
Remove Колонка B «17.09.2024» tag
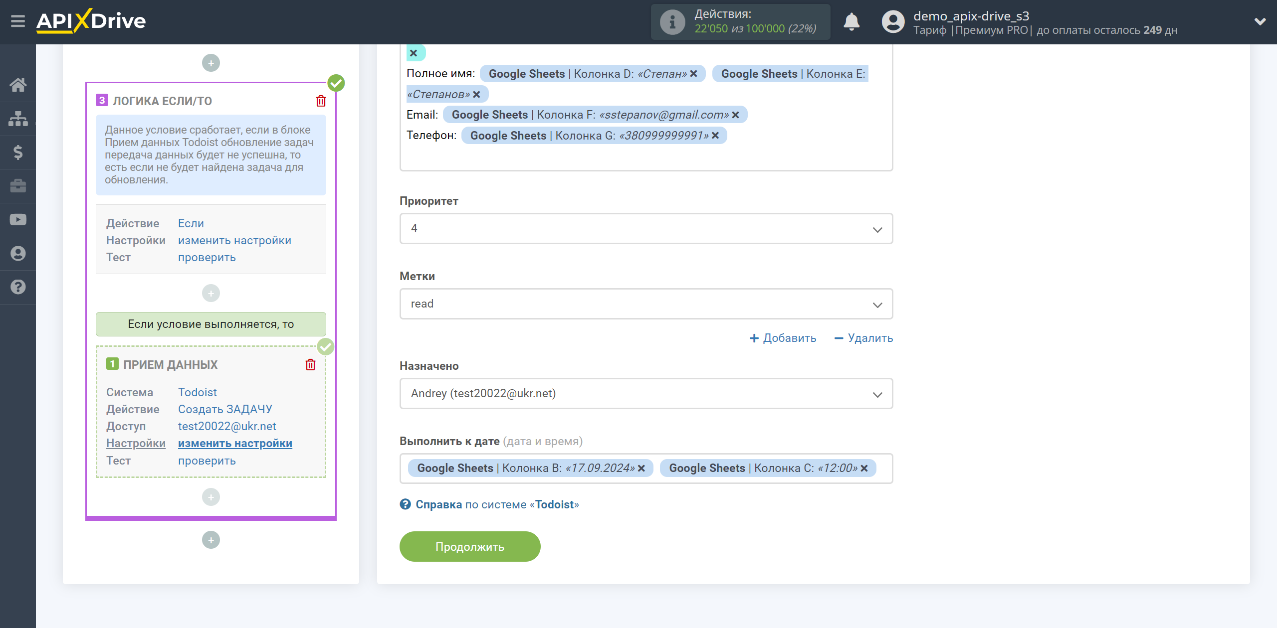(641, 468)
